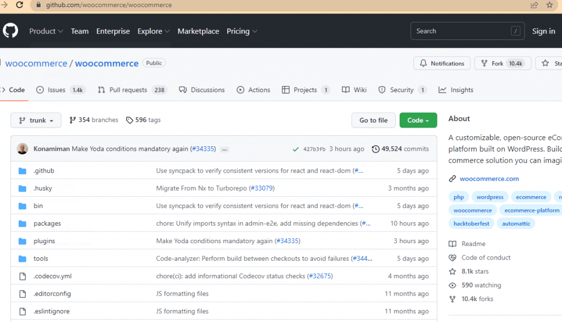Click the GitHub logo icon

coord(10,31)
